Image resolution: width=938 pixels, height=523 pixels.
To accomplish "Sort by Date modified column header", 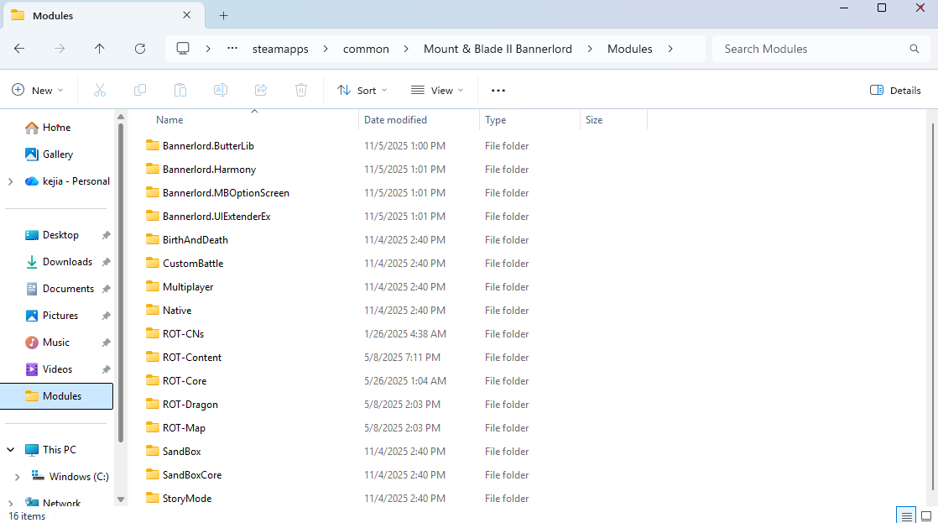I will tap(395, 120).
